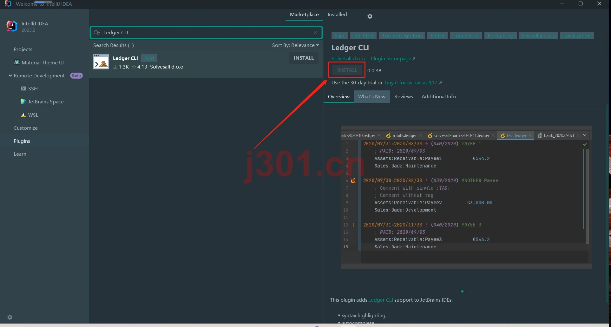Click the rating star beside 4.13

pyautogui.click(x=134, y=67)
